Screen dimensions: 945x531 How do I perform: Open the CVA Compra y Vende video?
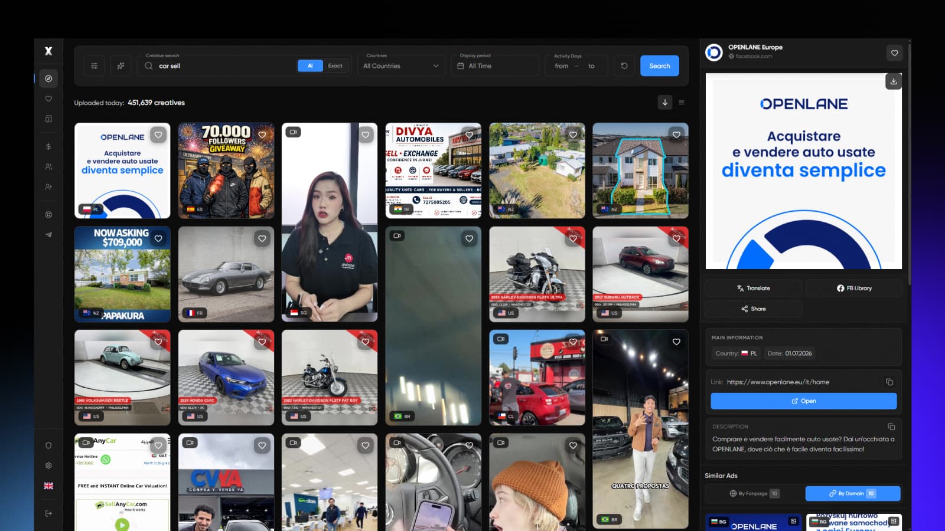tap(226, 482)
